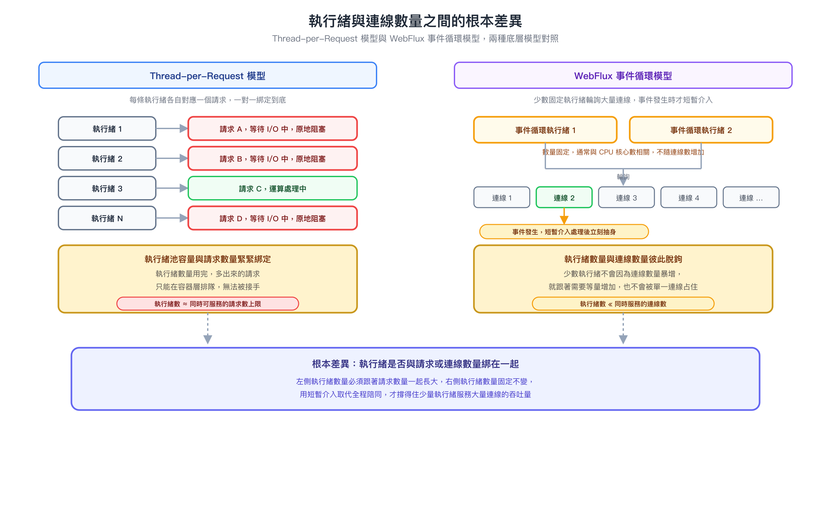
Task: Click the 連線 ... ellipsis box
Action: pos(751,198)
